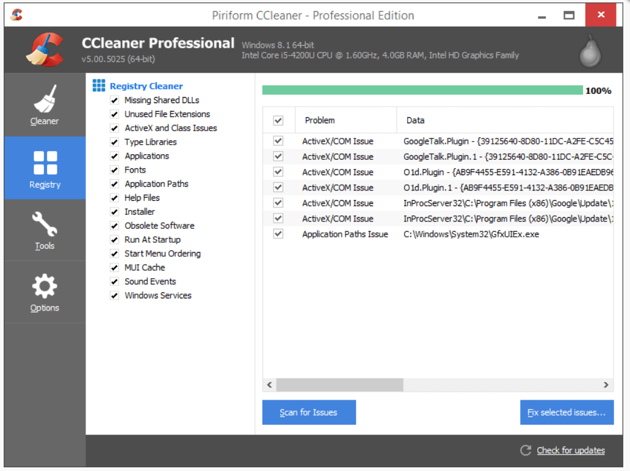This screenshot has width=630, height=471.
Task: Minimize the CCleaner window
Action: [x=542, y=16]
